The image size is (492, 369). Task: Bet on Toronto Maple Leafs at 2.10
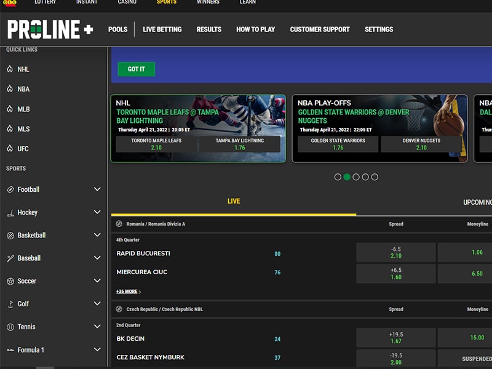156,144
